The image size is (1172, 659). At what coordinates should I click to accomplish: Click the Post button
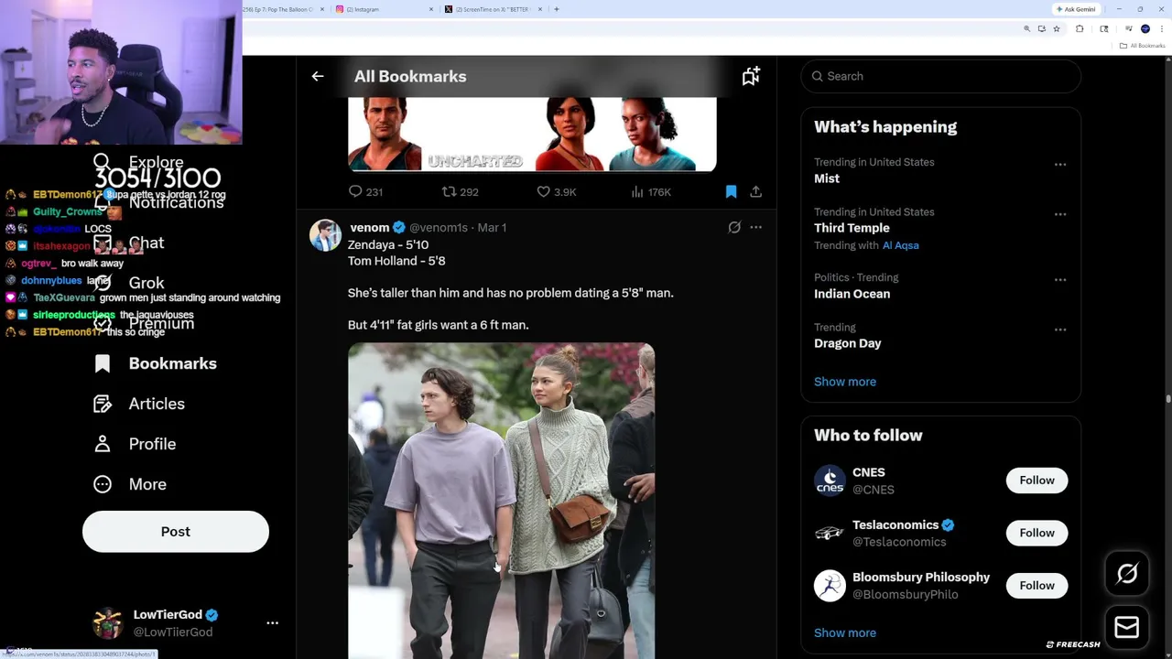click(176, 532)
